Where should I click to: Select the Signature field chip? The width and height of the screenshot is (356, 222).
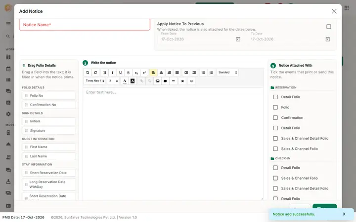coord(49,131)
